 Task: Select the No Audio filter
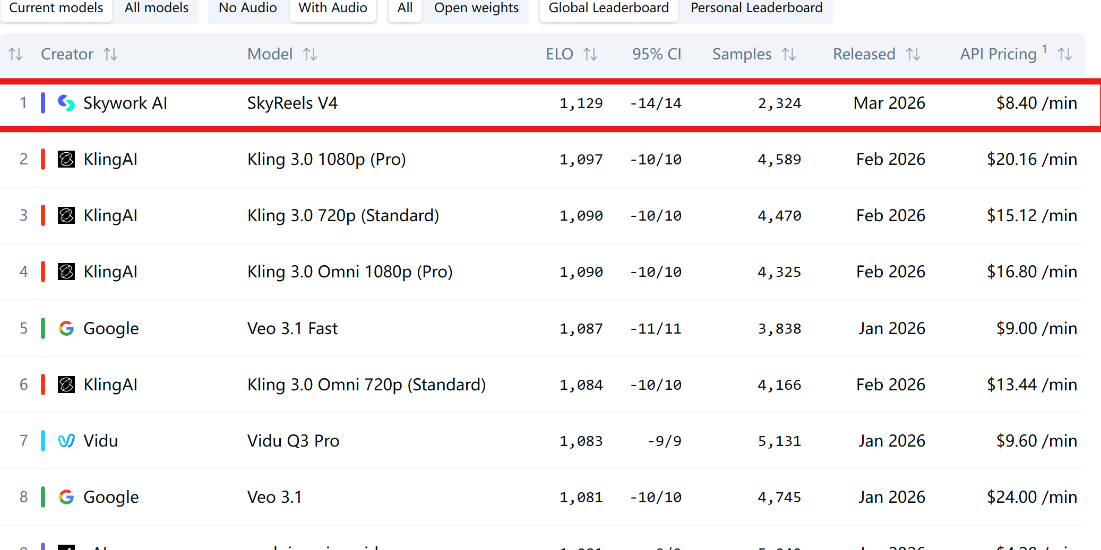(247, 8)
